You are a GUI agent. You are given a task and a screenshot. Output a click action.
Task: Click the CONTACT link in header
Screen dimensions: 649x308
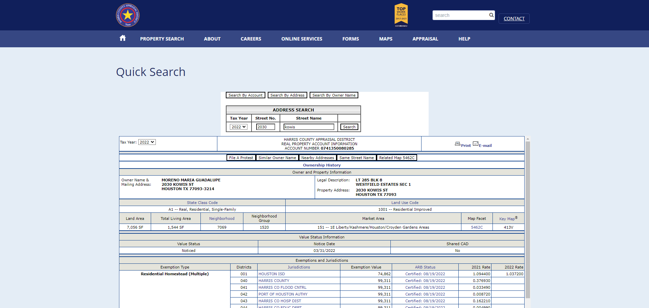click(x=514, y=19)
